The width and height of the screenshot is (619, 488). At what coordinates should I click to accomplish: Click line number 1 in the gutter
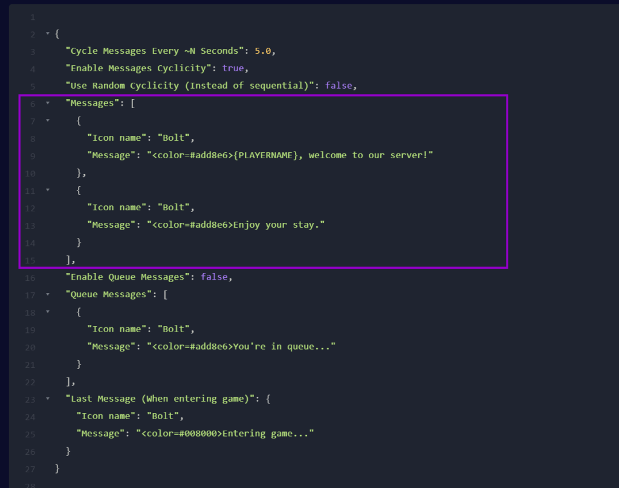(33, 18)
